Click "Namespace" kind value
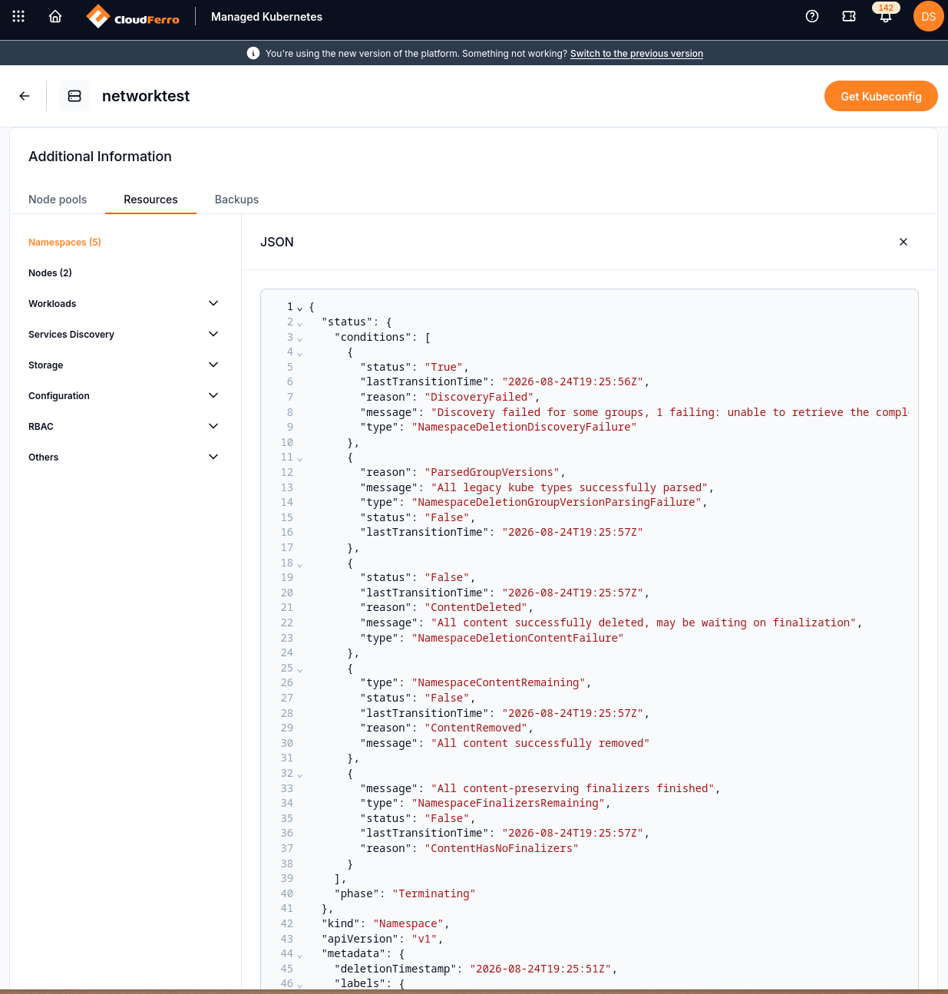Viewport: 948px width, 994px height. (x=408, y=923)
